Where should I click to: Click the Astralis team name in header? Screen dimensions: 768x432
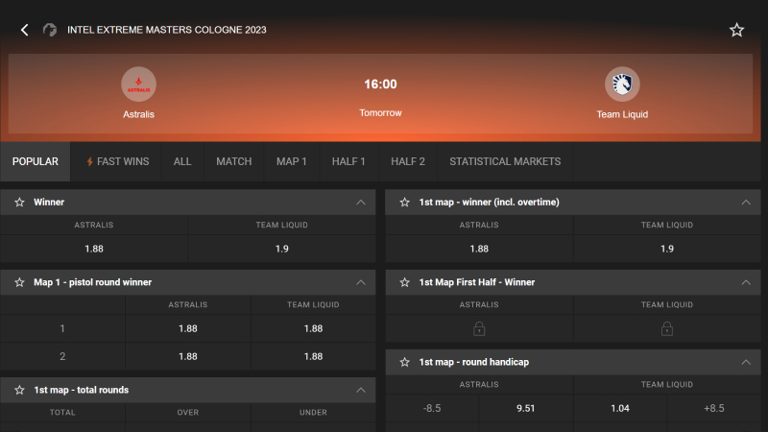point(138,114)
